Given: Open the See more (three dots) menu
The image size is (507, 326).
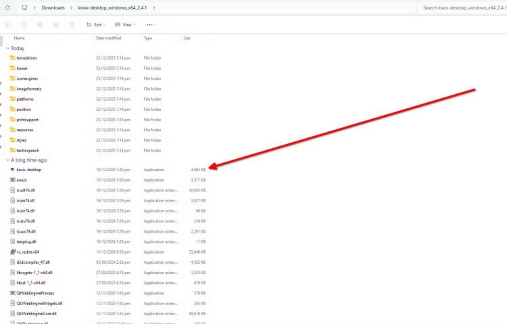Looking at the screenshot, I should coord(149,24).
